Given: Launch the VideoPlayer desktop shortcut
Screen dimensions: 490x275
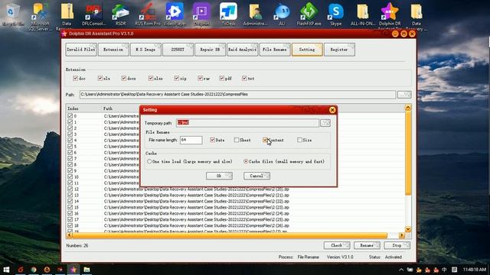Looking at the screenshot, I should point(175,14).
